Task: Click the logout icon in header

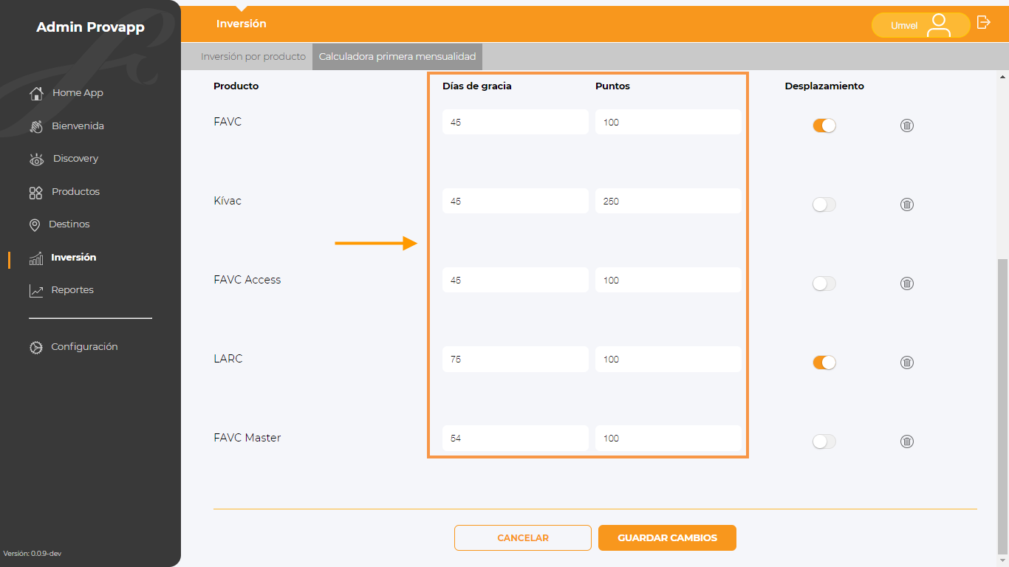Action: [x=983, y=22]
